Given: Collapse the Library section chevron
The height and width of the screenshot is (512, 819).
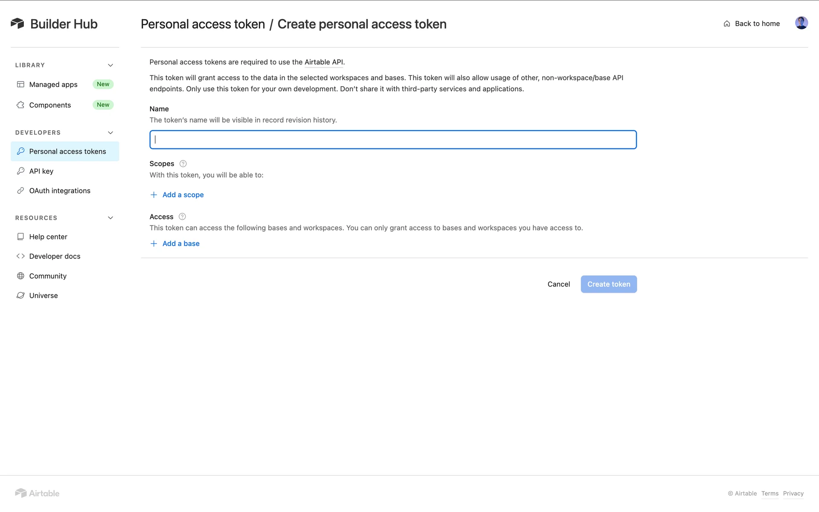Looking at the screenshot, I should pos(110,65).
